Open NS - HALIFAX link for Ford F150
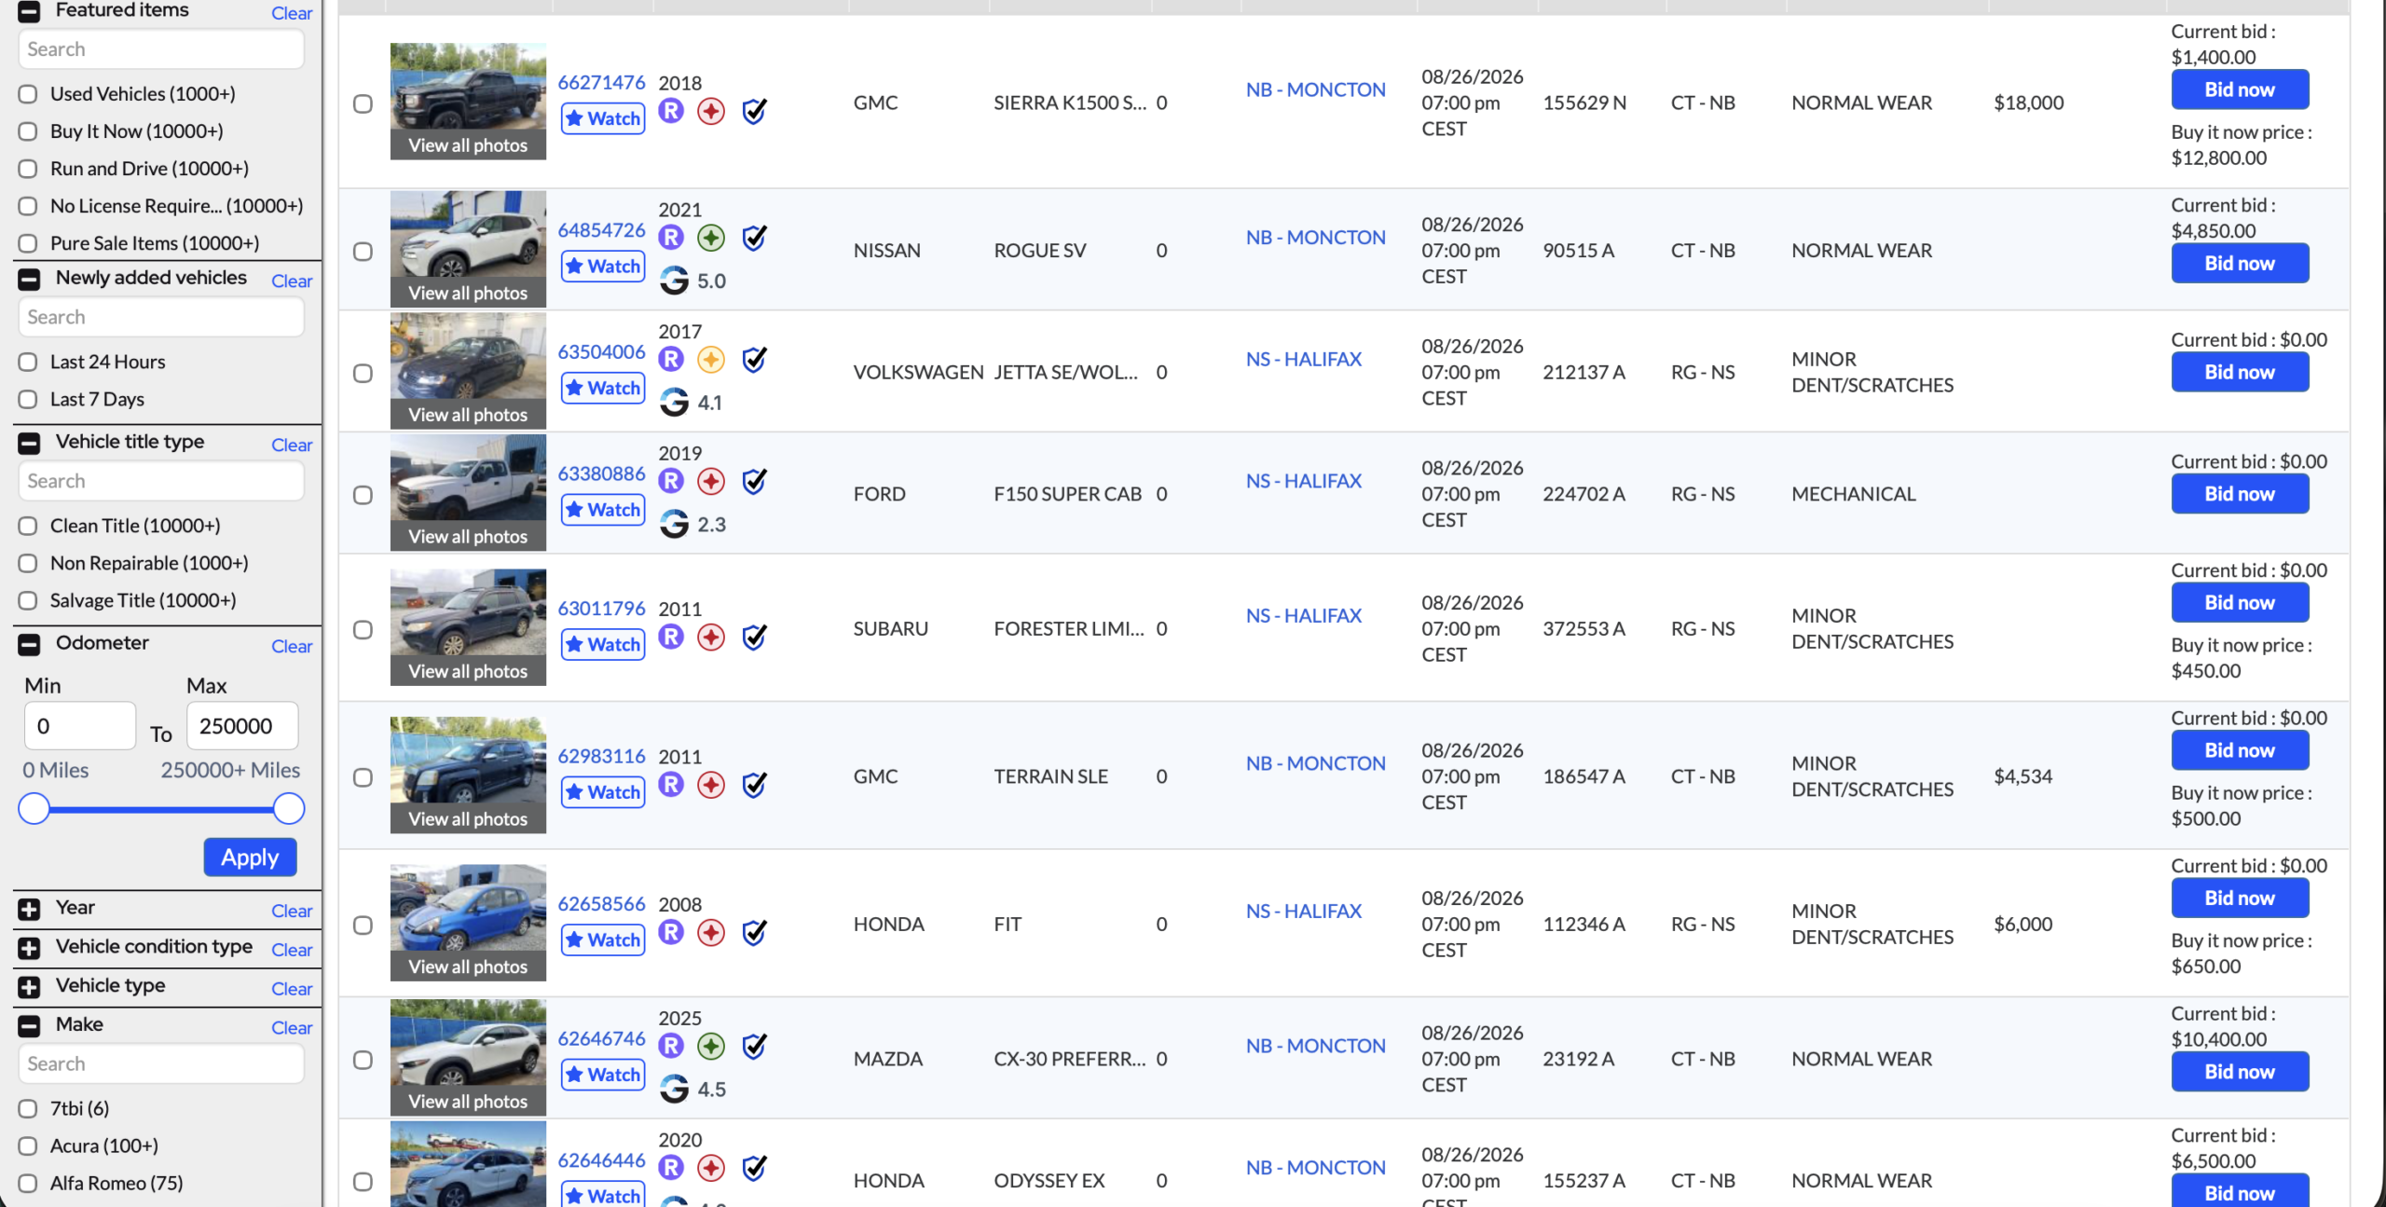 click(1303, 481)
